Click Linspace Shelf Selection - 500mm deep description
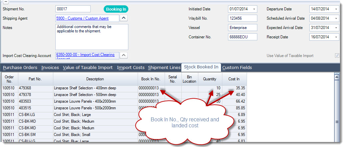Screen dimensions: 345x147 [x=85, y=95]
